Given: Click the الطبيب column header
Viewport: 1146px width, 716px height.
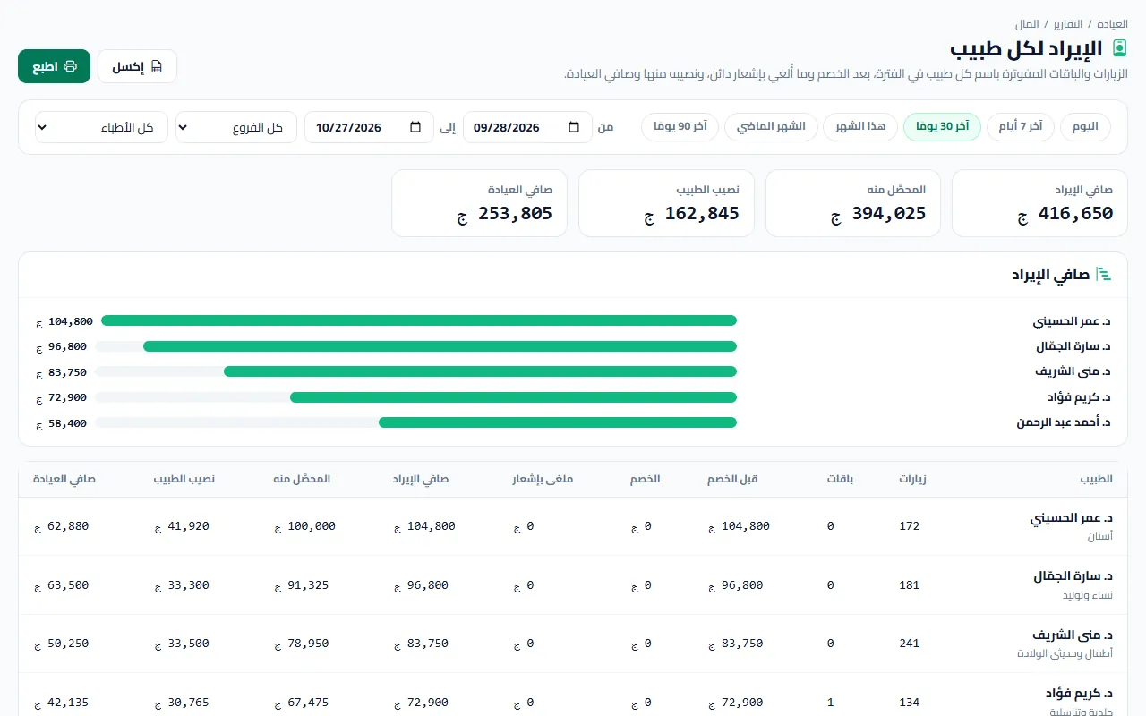Looking at the screenshot, I should click(1096, 479).
